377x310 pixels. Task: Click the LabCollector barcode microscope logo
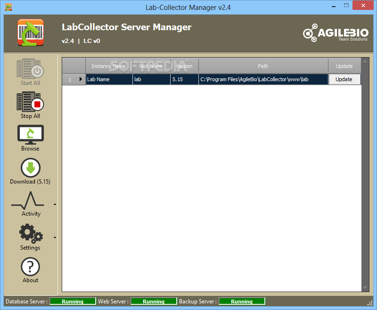(31, 33)
